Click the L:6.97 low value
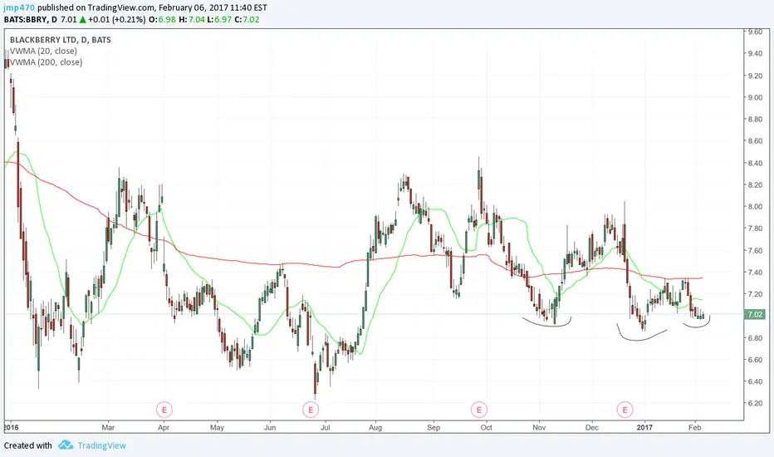The height and width of the screenshot is (457, 774). coord(218,19)
